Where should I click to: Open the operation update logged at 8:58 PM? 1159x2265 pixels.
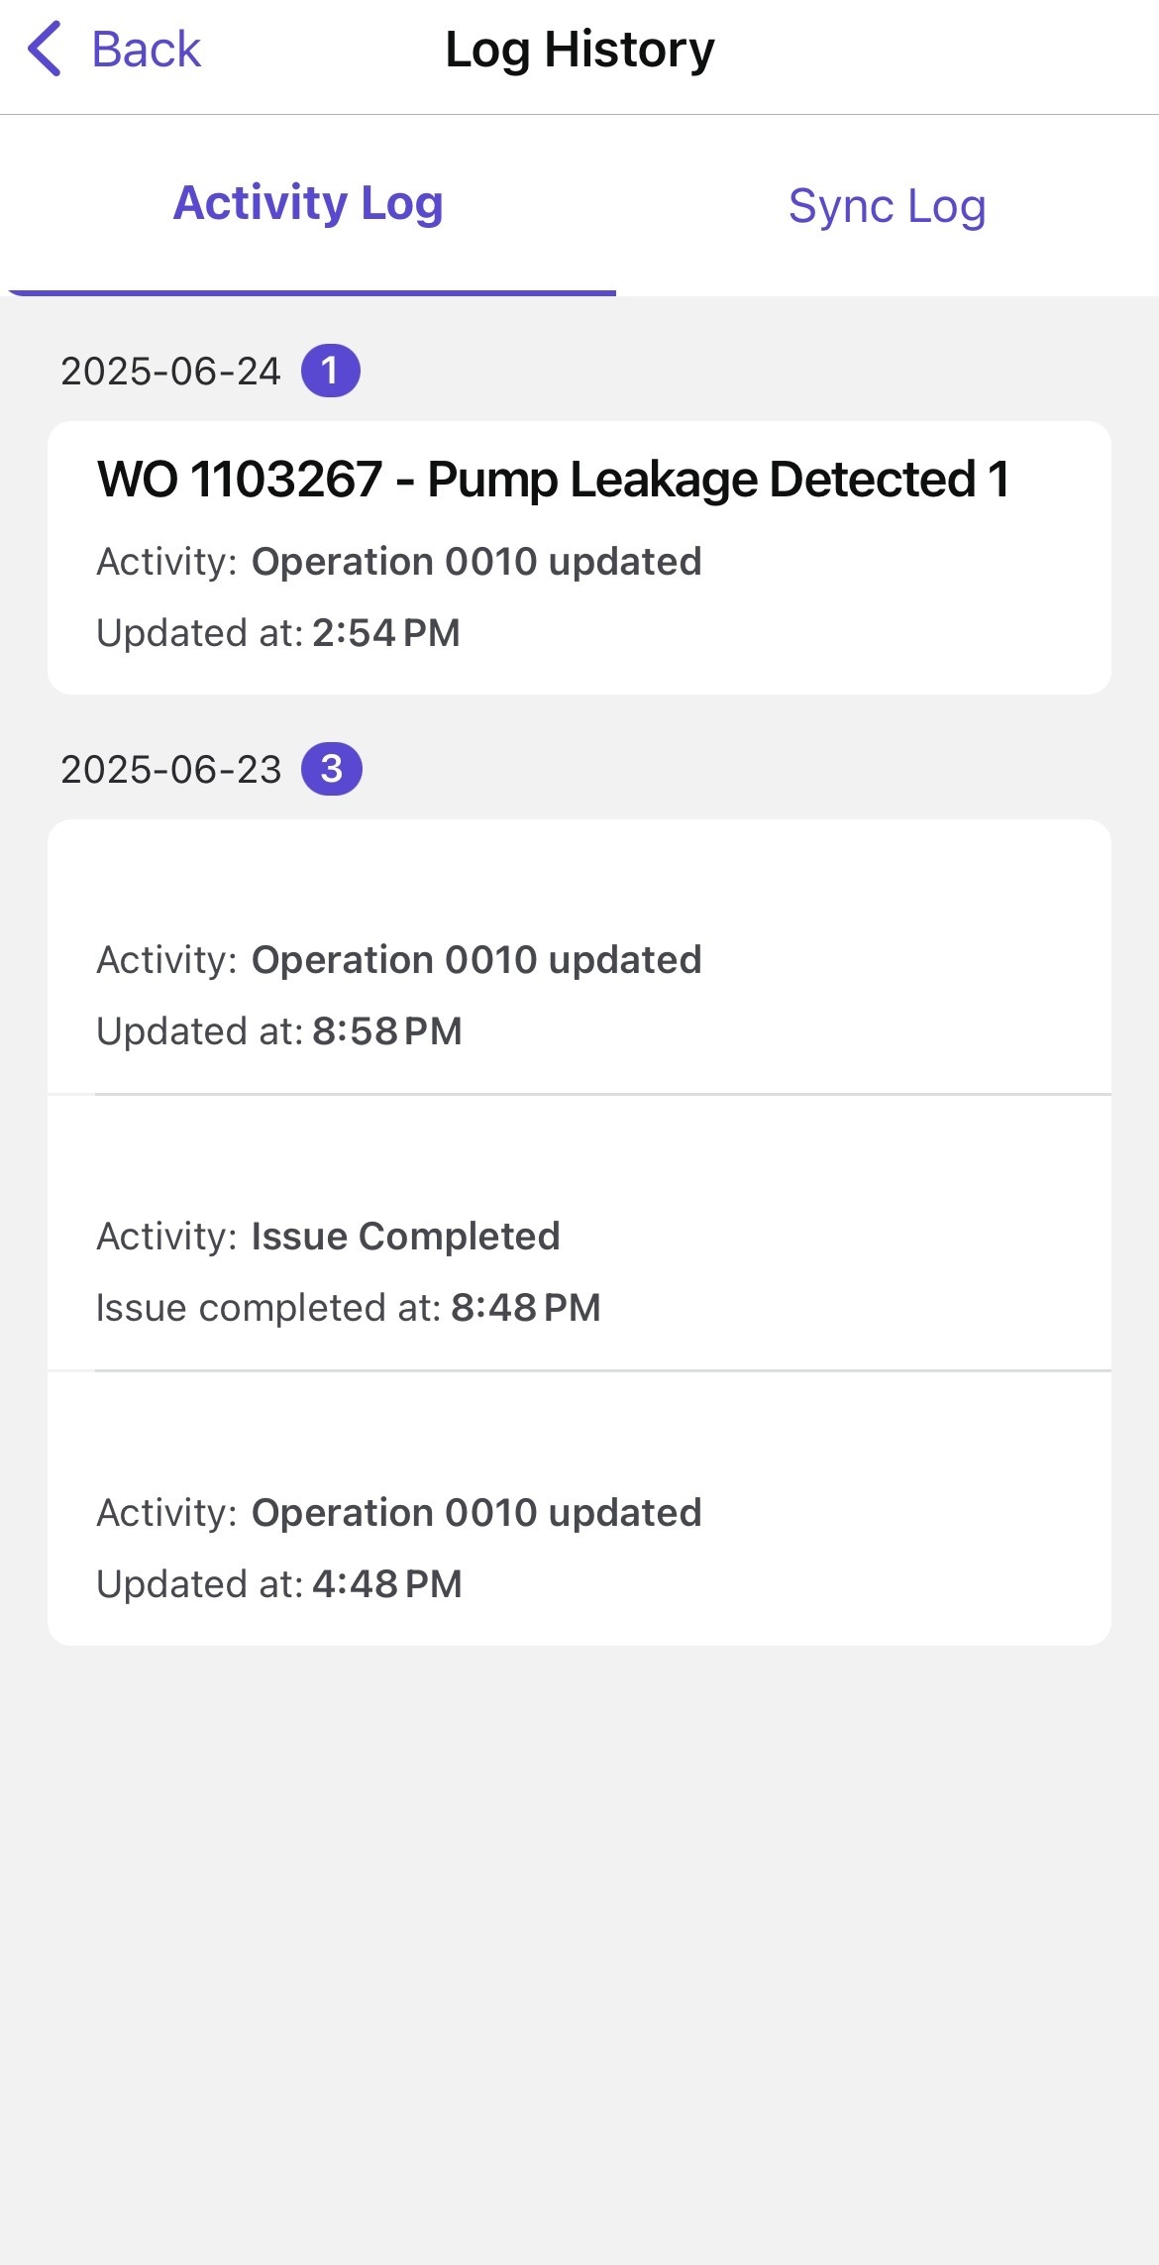tap(579, 995)
